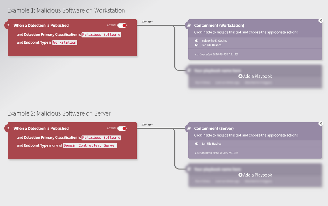Viewport: 328px width, 206px height.
Task: Add a Playbook under Containment (Server)
Action: 255,175
